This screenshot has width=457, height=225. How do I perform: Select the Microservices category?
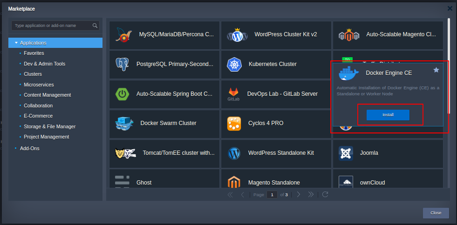click(x=39, y=85)
